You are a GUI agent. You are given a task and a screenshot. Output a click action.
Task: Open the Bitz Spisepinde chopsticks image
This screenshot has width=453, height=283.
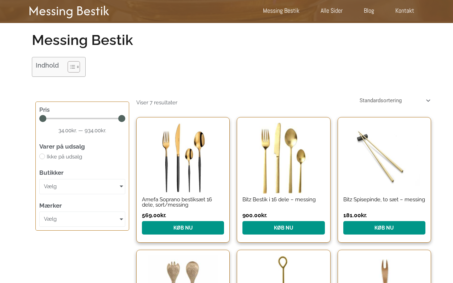[x=384, y=157]
